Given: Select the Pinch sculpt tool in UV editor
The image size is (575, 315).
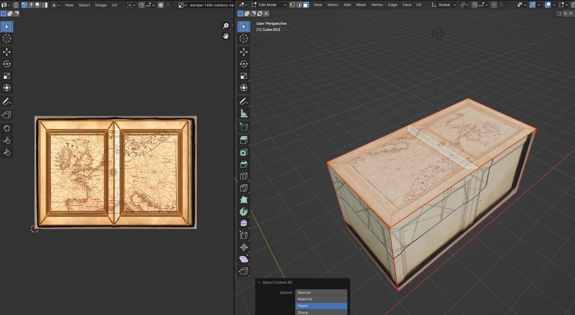Looking at the screenshot, I should tap(6, 152).
